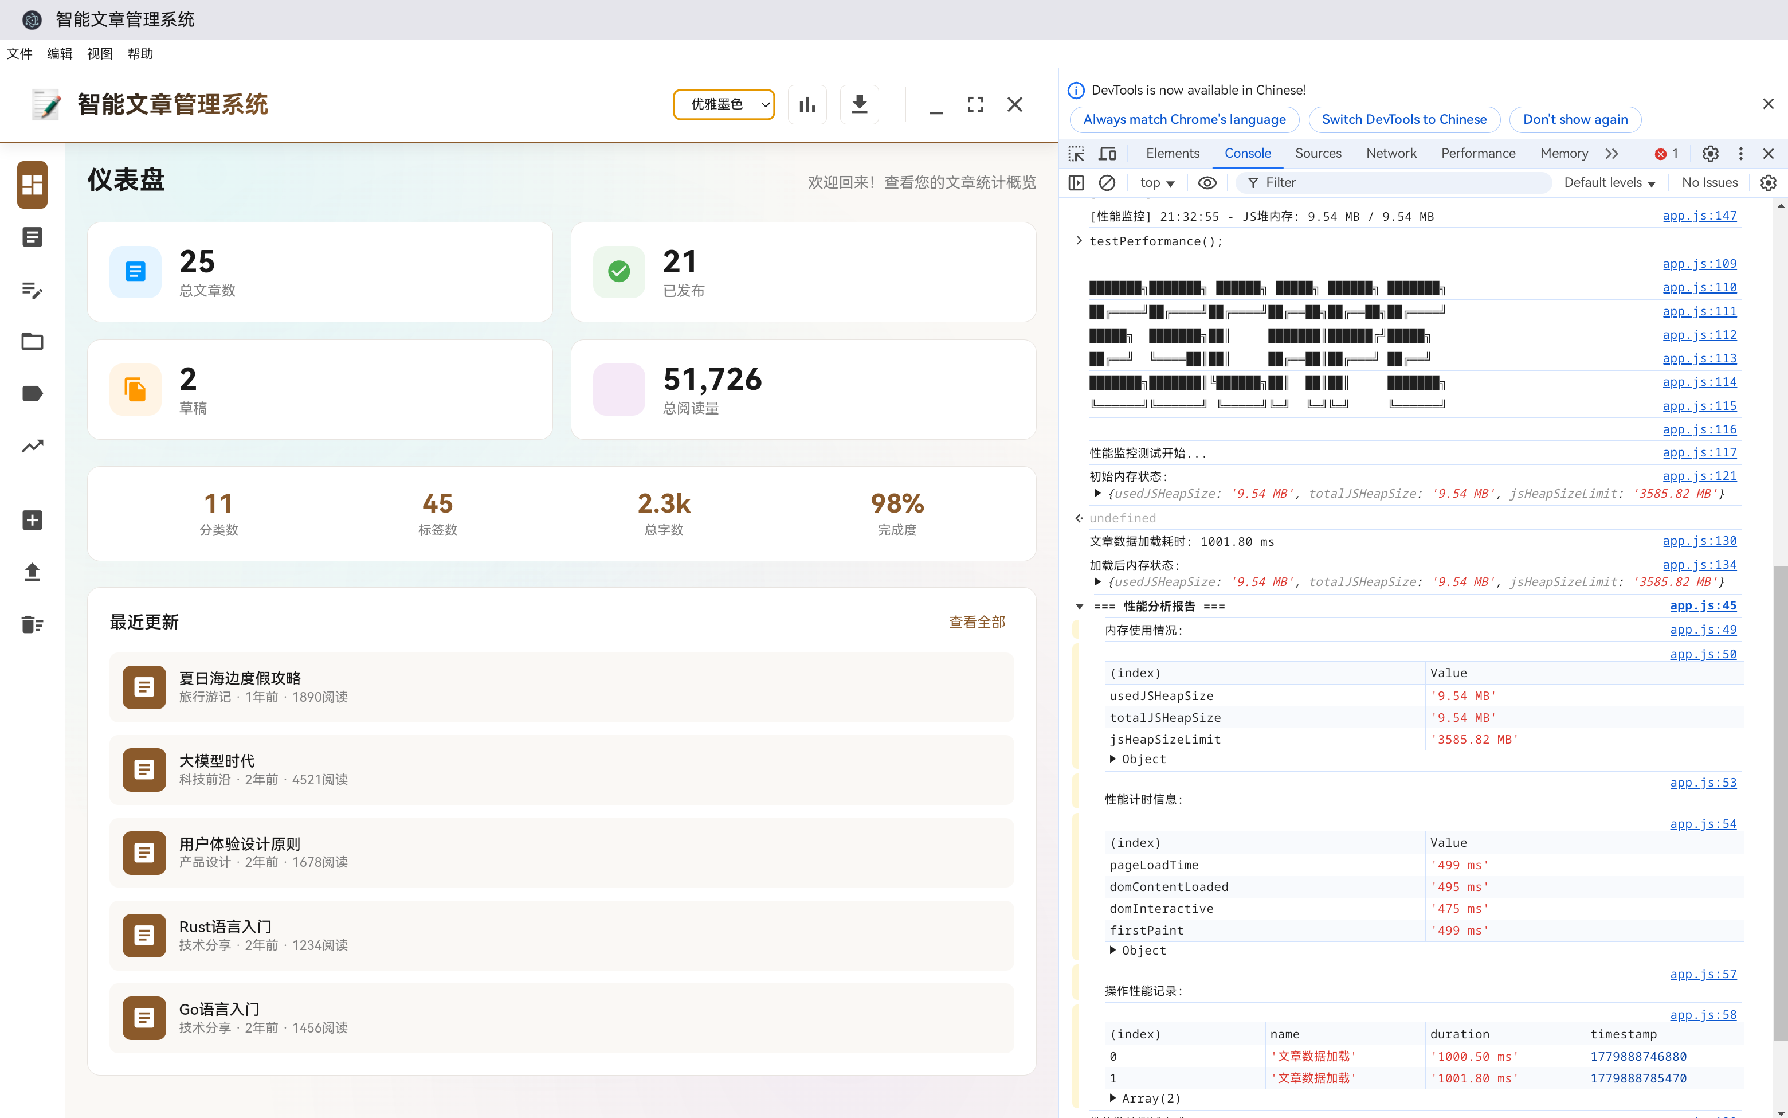The width and height of the screenshot is (1788, 1118).
Task: Open console settings gear icon
Action: (x=1768, y=183)
